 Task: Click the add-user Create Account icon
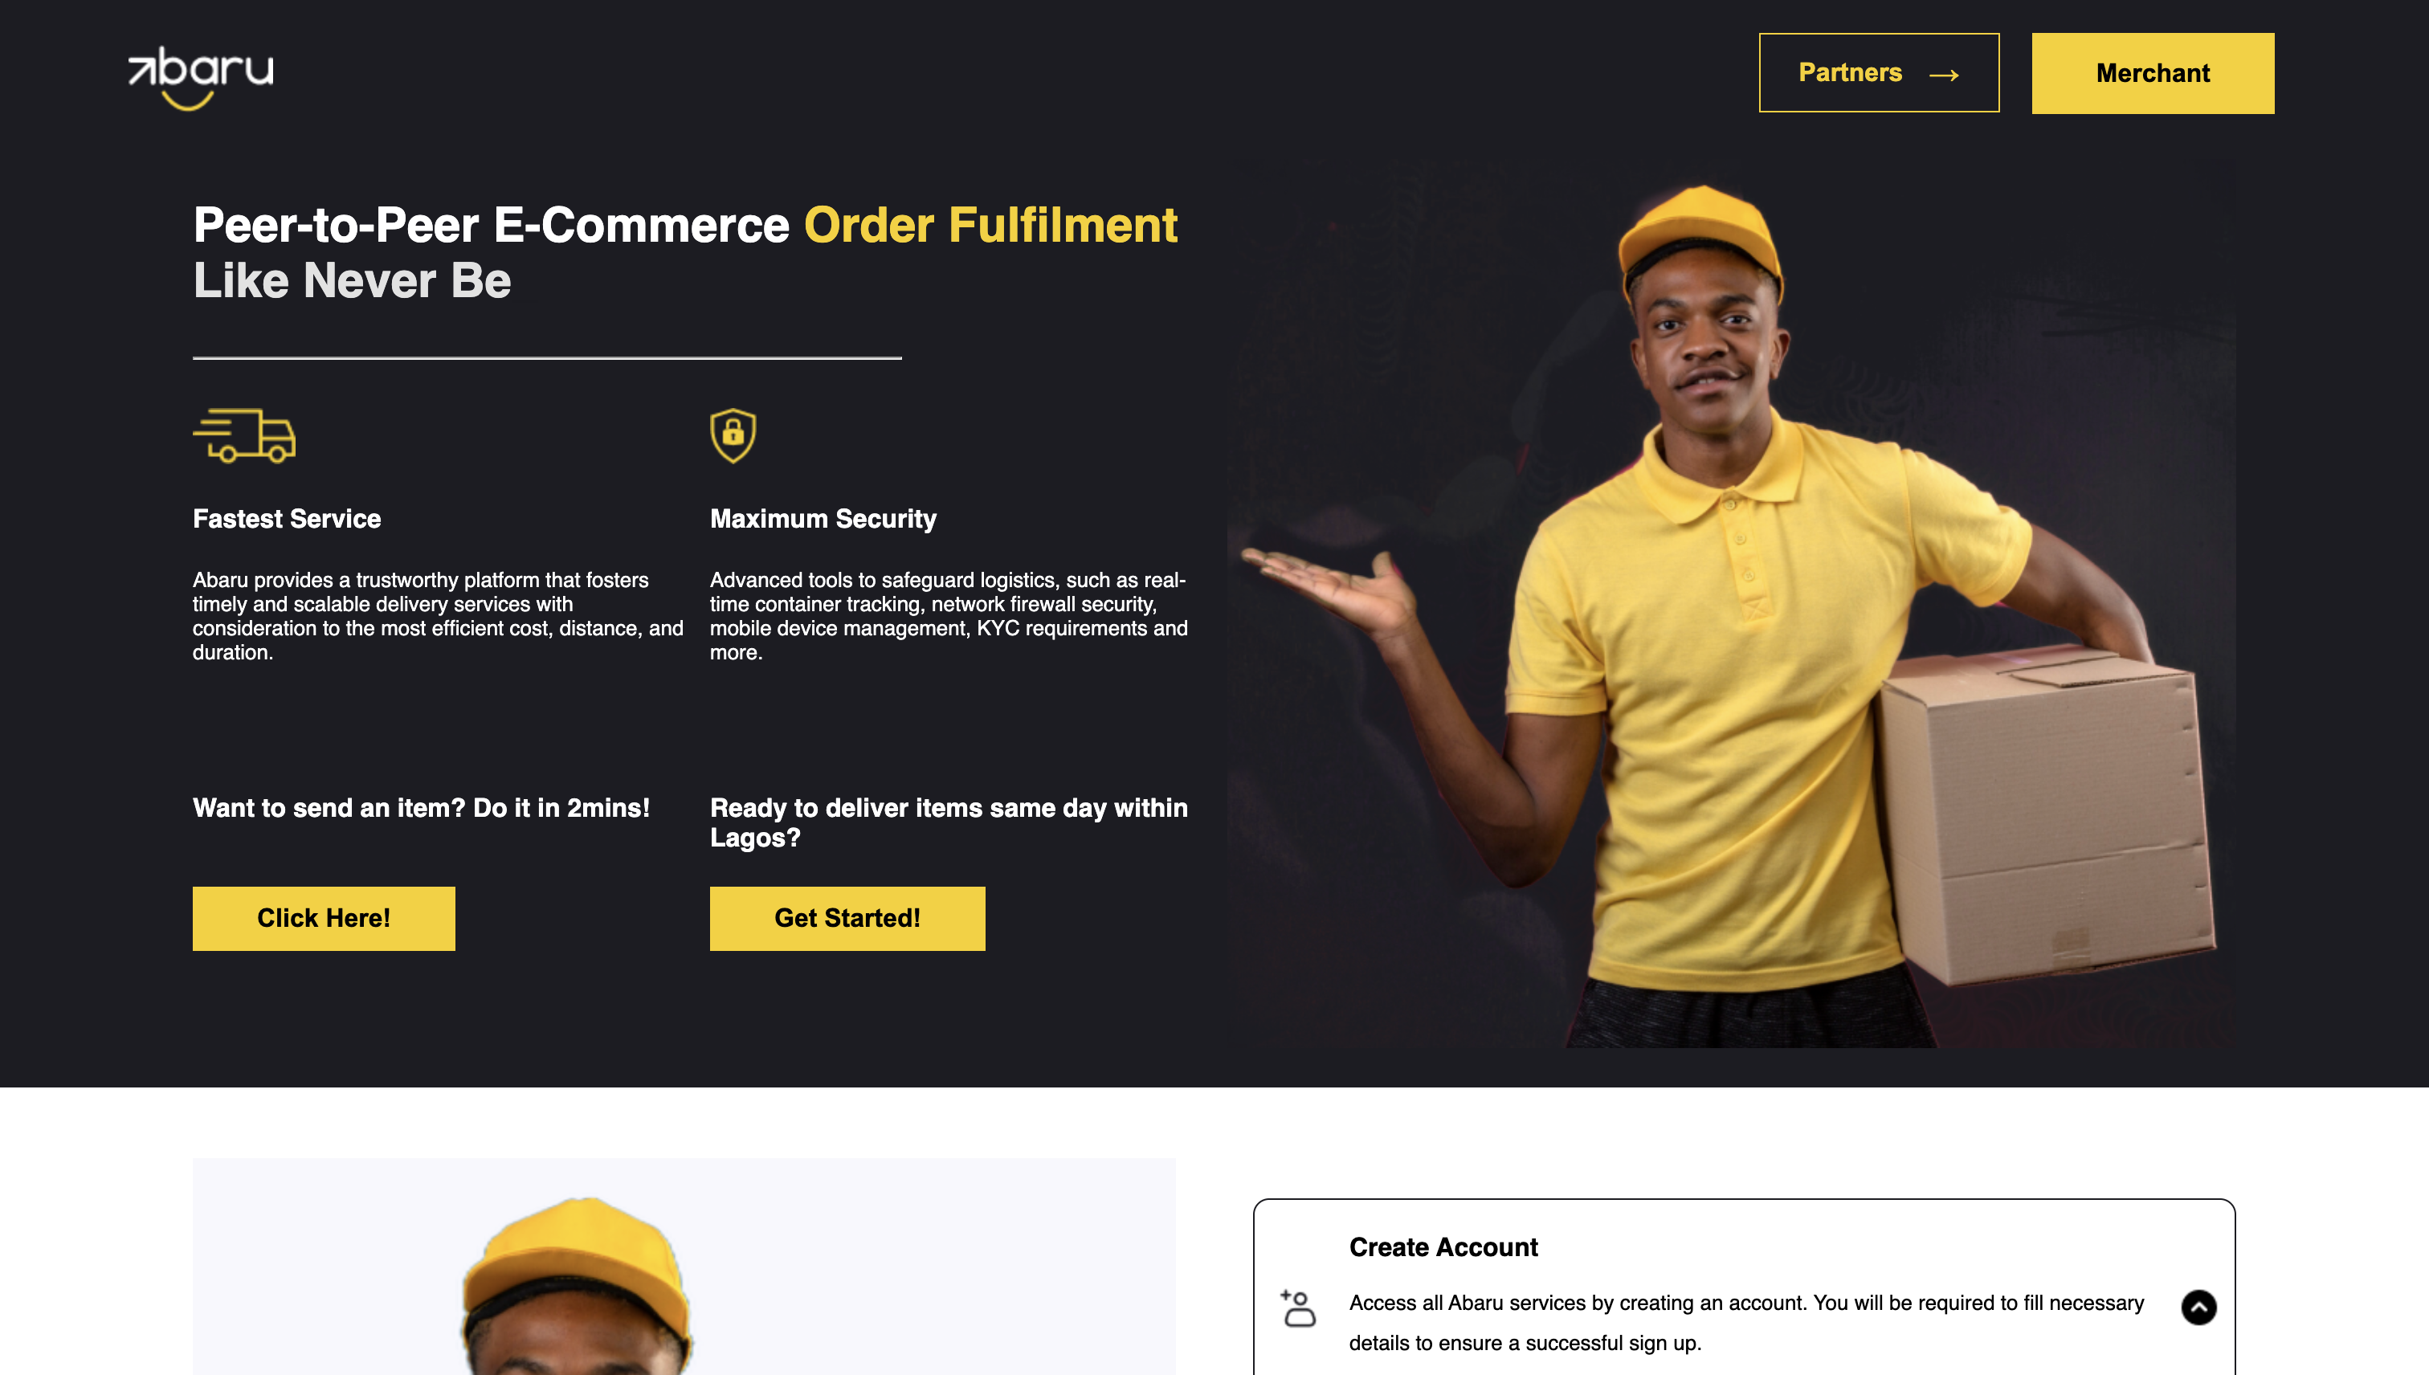tap(1299, 1308)
